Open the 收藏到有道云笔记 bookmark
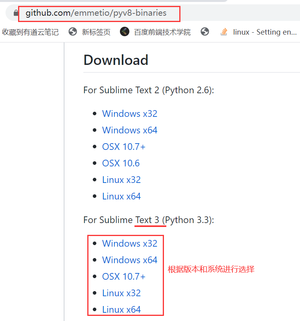The height and width of the screenshot is (321, 300). point(30,32)
